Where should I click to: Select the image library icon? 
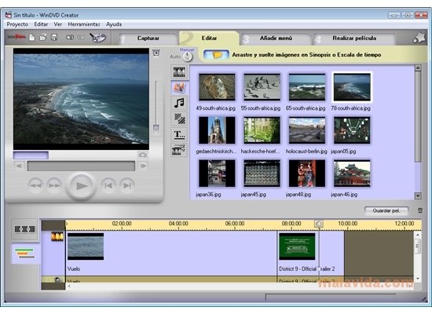pyautogui.click(x=179, y=87)
